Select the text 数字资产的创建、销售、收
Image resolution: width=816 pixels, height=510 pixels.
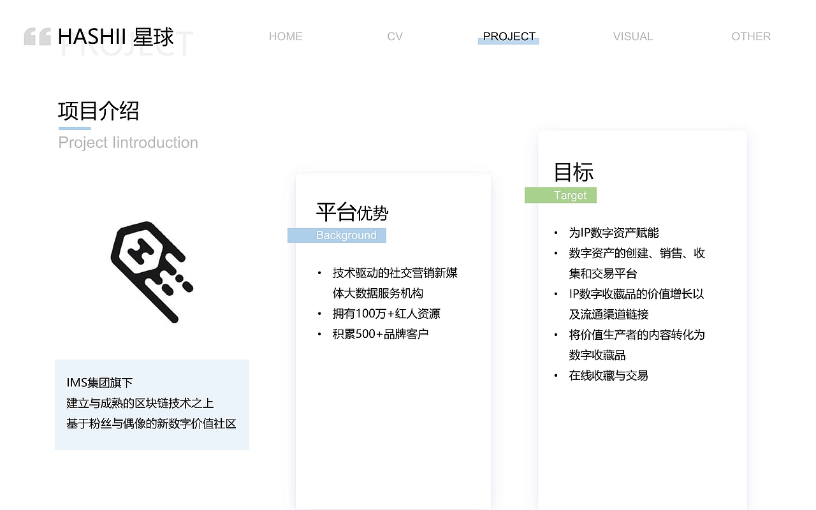[637, 253]
